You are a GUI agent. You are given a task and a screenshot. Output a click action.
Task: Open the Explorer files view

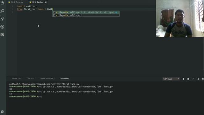point(2,3)
